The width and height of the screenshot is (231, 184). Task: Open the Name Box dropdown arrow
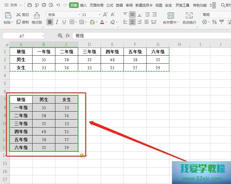pyautogui.click(x=43, y=36)
